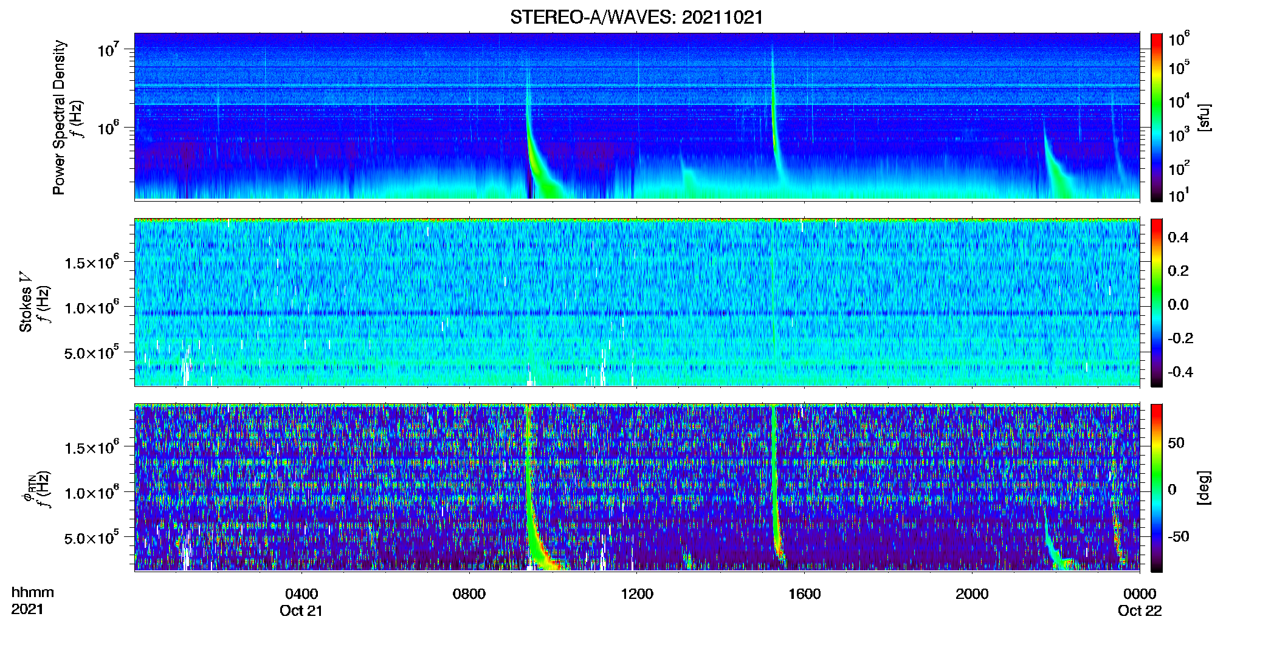
Task: Click the 1.5×10^6 tick in Stokes V panel
Action: [92, 262]
